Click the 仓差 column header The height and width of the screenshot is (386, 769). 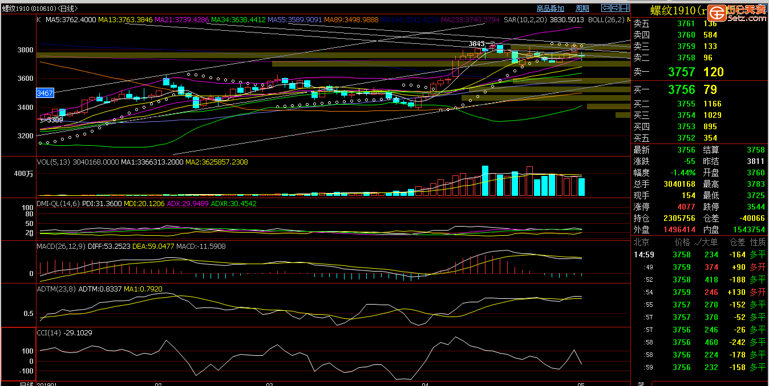point(738,242)
